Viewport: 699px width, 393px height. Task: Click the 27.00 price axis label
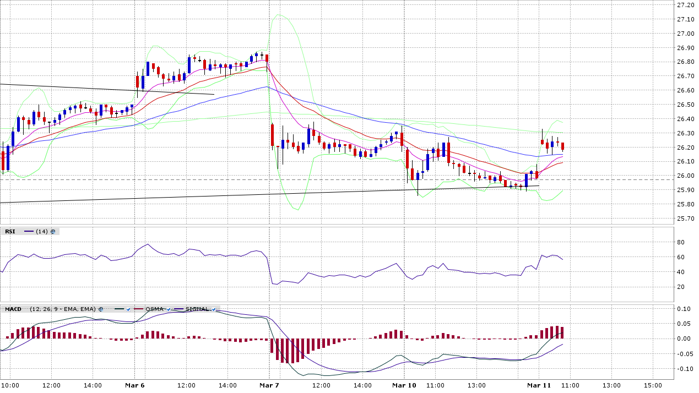[686, 34]
